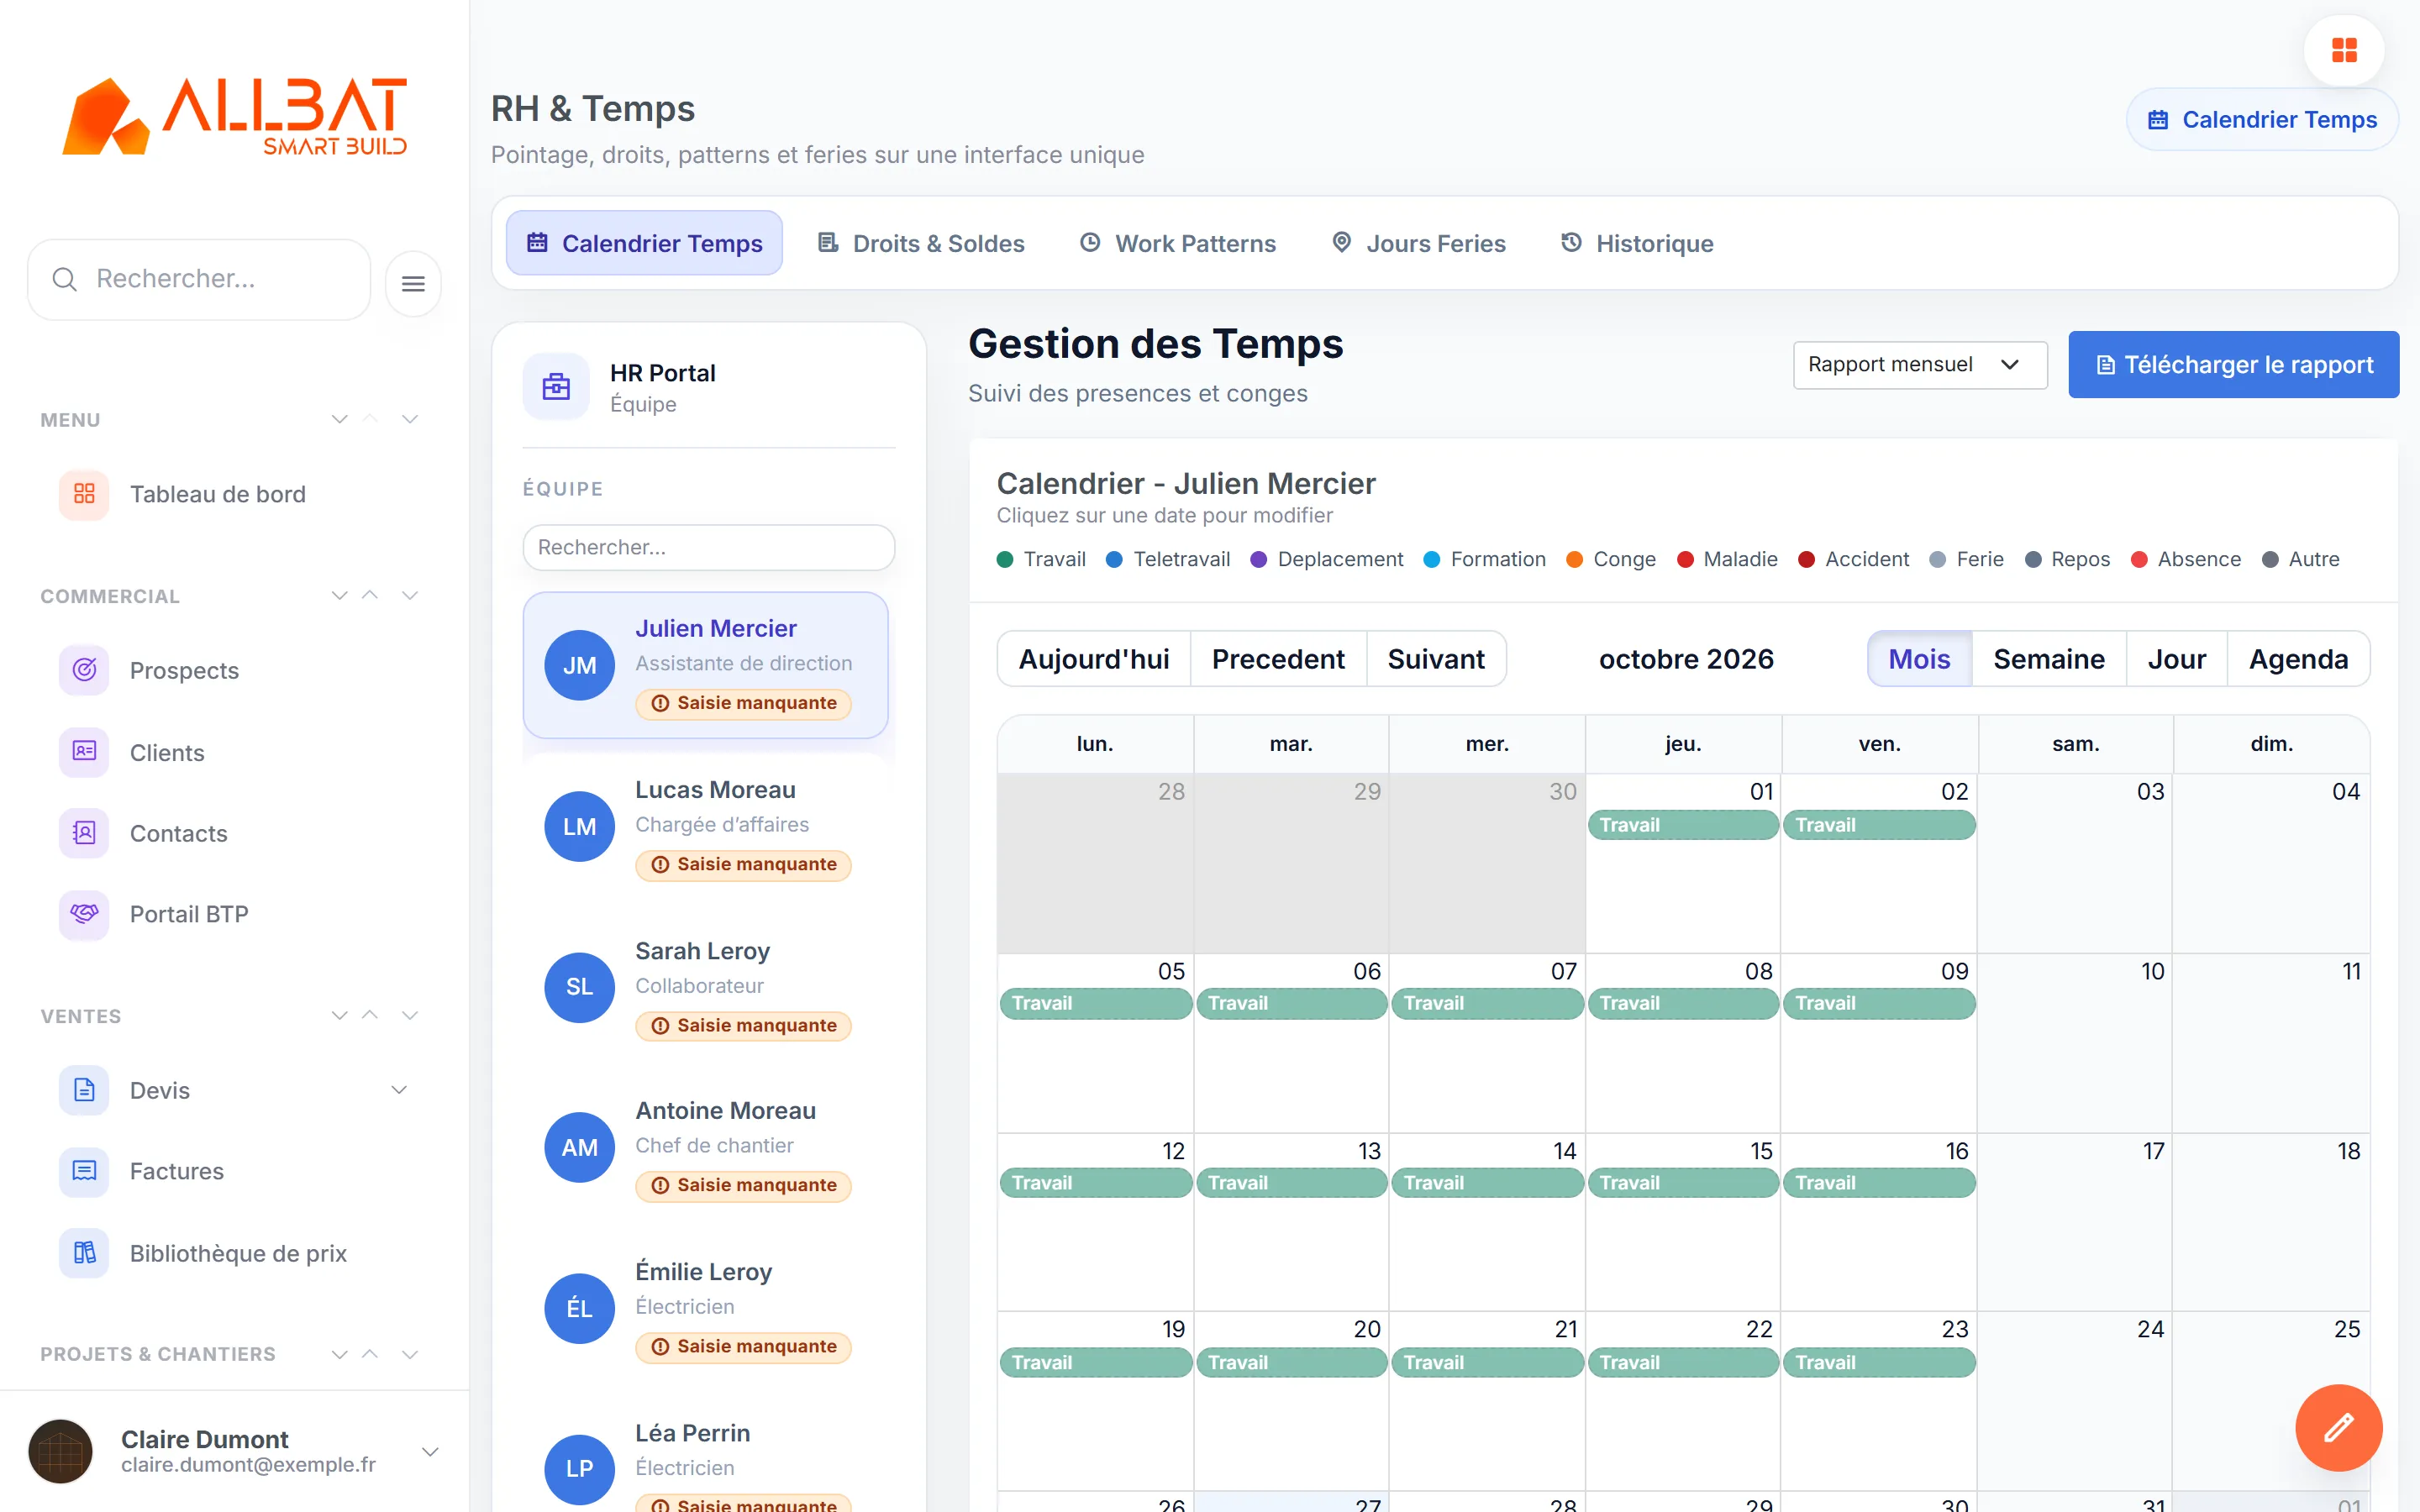The height and width of the screenshot is (1512, 2420).
Task: Switch calendar to Mois view
Action: tap(1919, 659)
